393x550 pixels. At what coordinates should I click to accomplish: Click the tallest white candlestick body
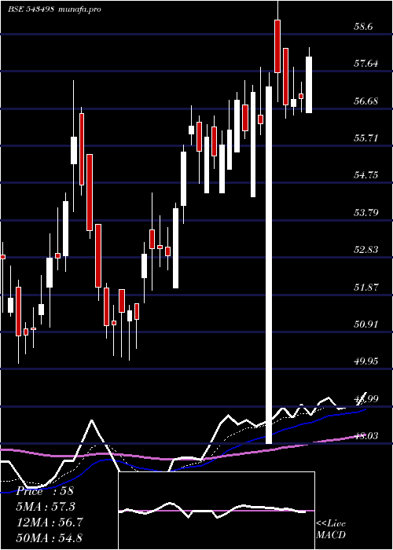pyautogui.click(x=269, y=266)
